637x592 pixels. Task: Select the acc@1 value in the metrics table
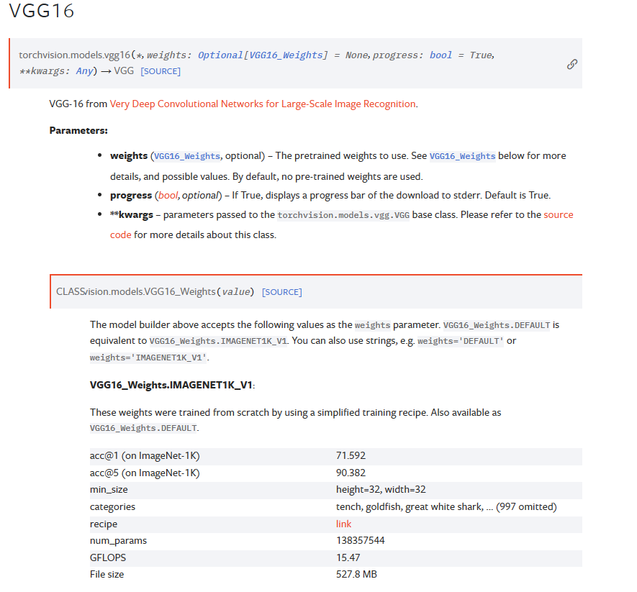351,455
